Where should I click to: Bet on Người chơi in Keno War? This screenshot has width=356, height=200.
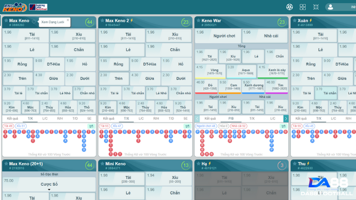coord(218,36)
